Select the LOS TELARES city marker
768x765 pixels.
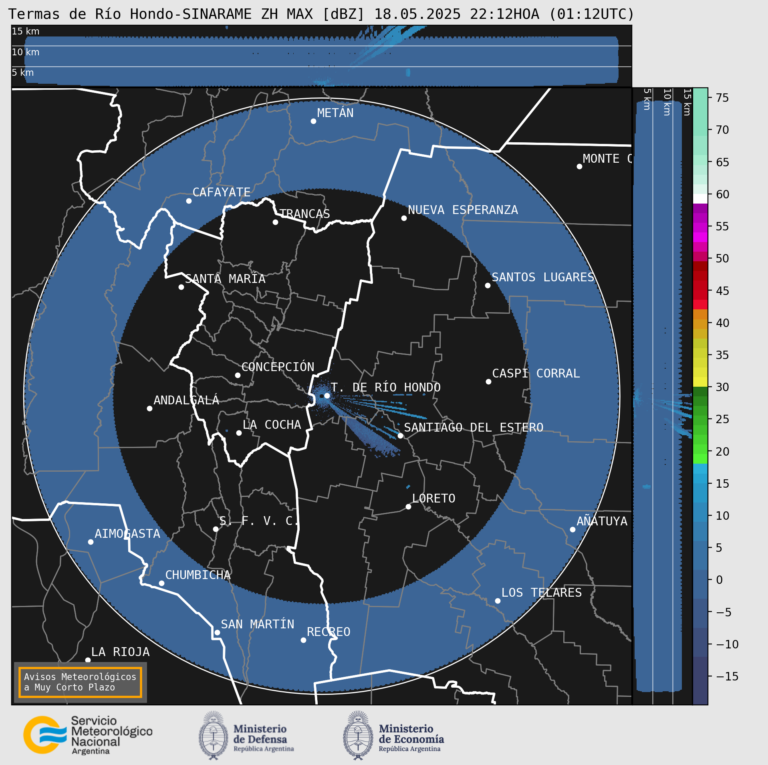pos(498,601)
